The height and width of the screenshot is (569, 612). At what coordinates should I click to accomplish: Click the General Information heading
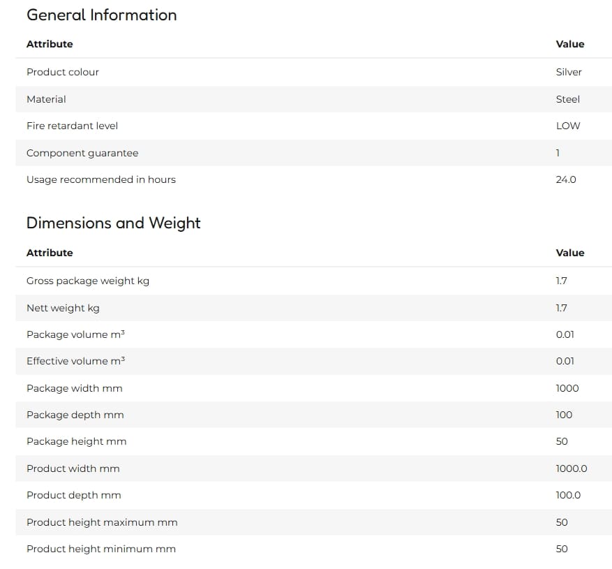pos(101,15)
